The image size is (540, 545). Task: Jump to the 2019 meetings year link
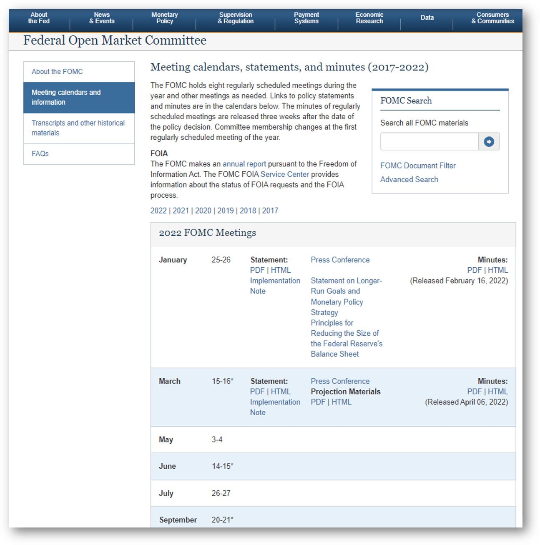coord(225,211)
